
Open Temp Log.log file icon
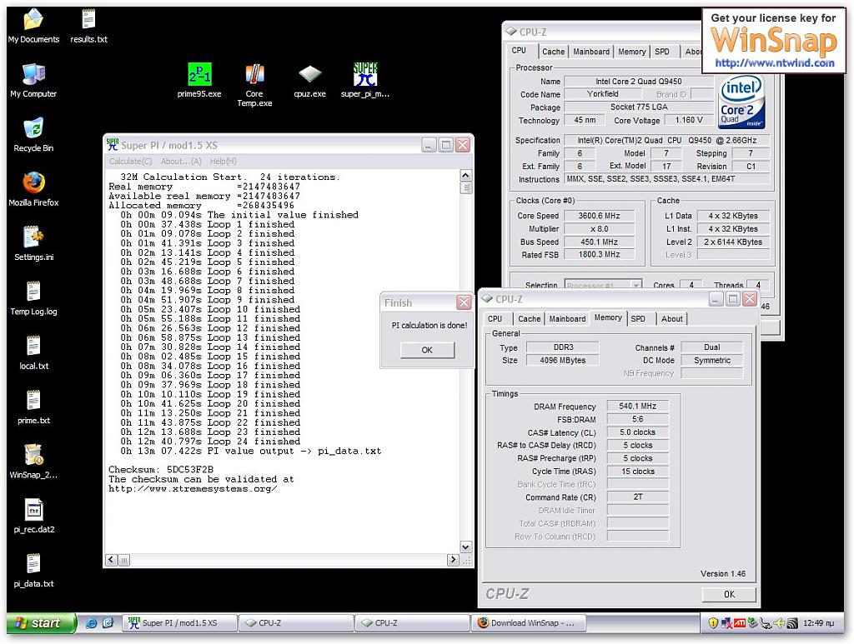click(33, 297)
